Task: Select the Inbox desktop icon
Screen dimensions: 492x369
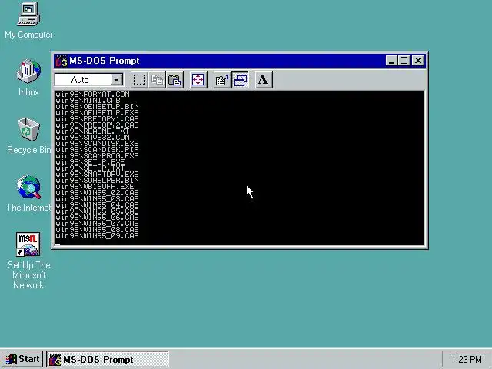Action: (28, 78)
